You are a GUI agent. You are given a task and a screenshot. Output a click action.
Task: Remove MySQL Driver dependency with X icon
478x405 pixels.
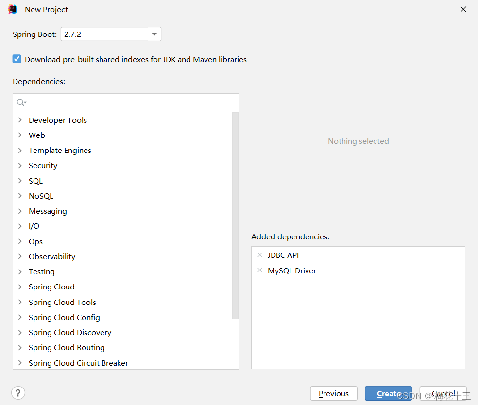point(260,270)
